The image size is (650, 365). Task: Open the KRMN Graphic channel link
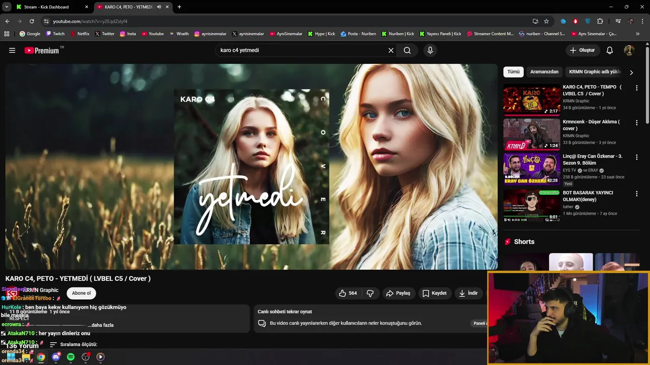[41, 290]
